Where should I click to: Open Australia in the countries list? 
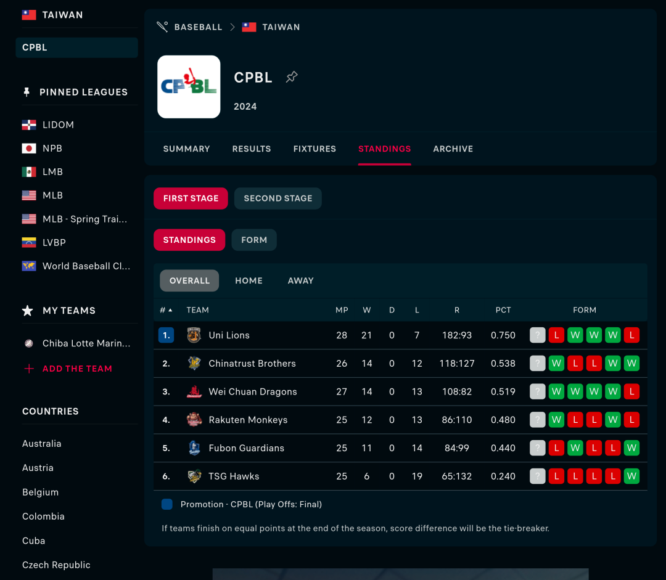[x=42, y=444]
